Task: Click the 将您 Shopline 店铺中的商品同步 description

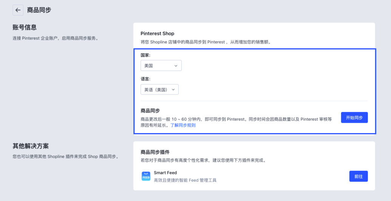Action: coord(206,42)
